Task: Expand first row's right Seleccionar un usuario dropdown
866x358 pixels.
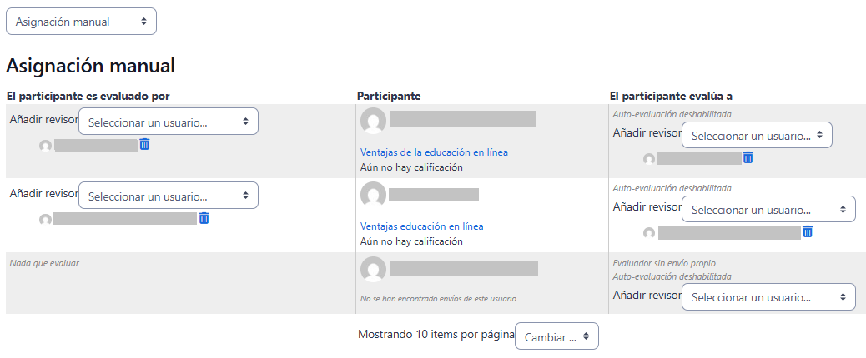Action: [757, 135]
